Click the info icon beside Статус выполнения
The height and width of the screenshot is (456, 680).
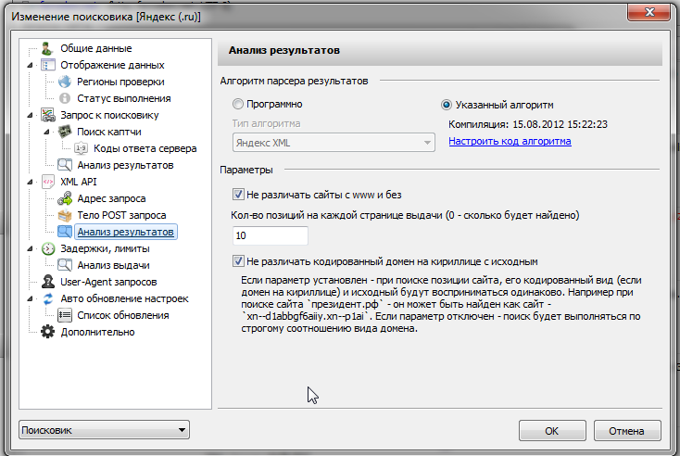(65, 98)
